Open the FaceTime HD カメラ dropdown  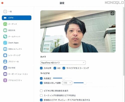pos(63,63)
